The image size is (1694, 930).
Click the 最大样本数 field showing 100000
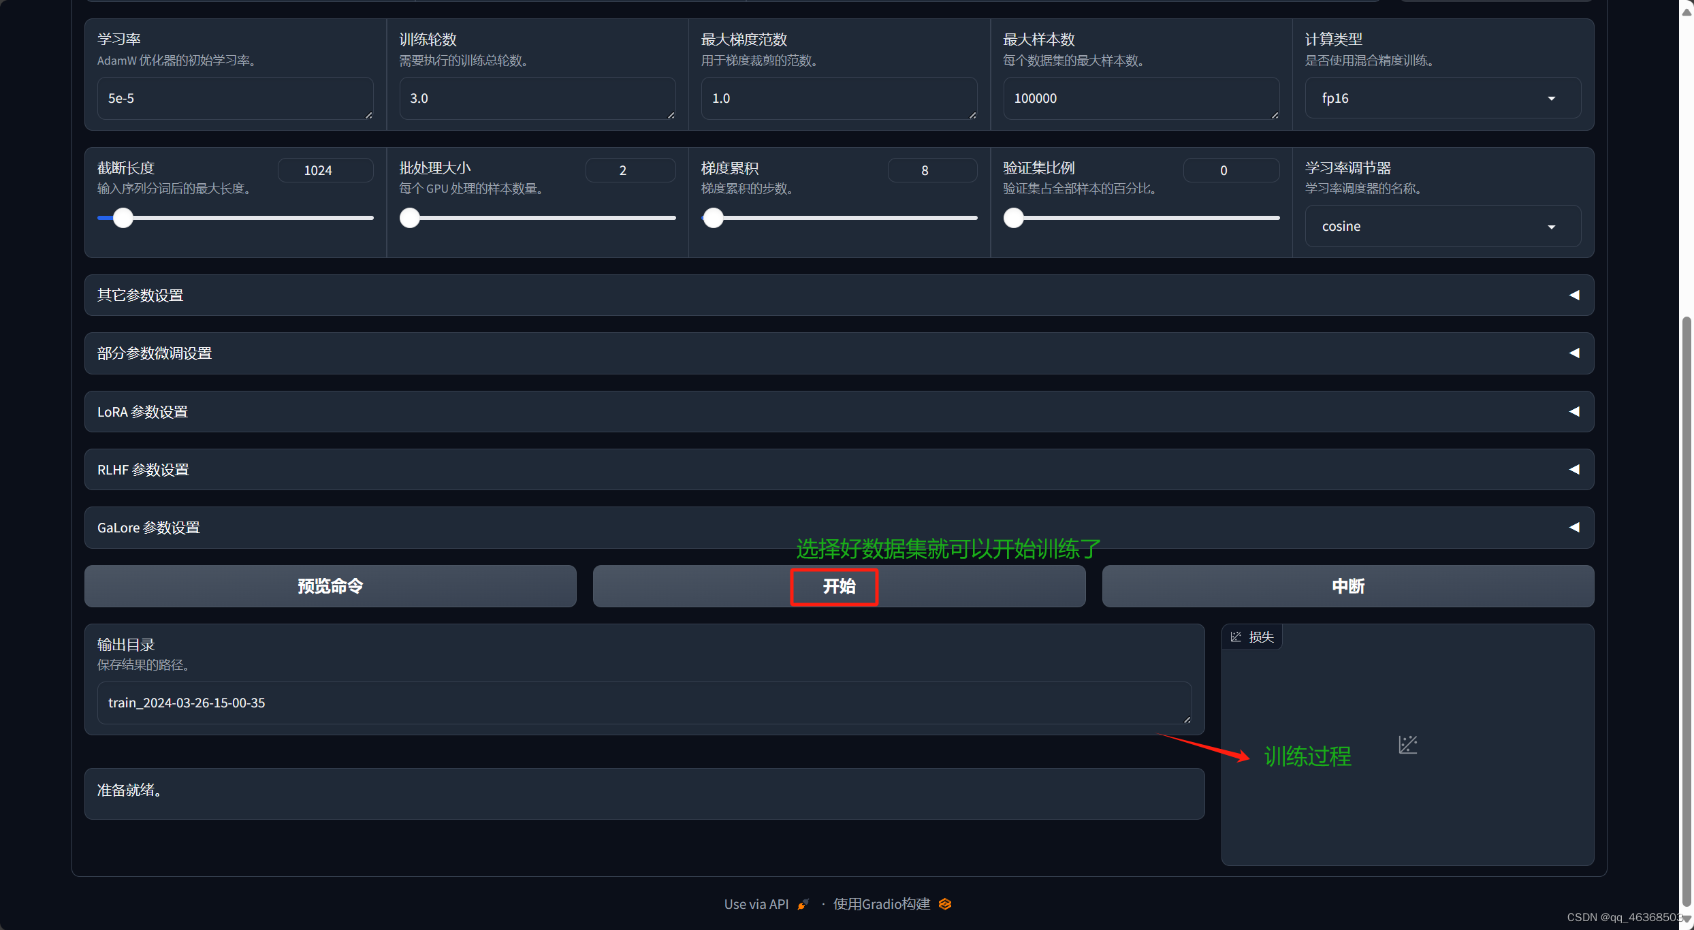pyautogui.click(x=1141, y=98)
